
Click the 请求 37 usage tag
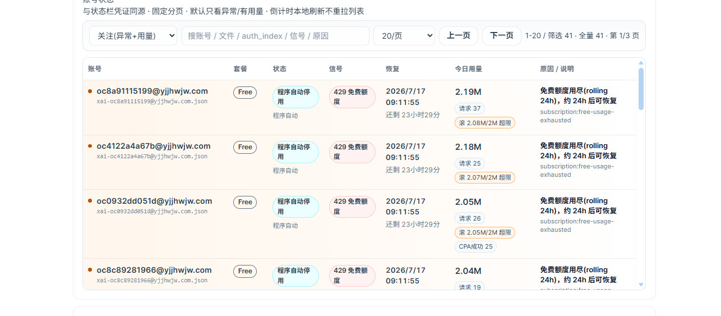pos(470,108)
